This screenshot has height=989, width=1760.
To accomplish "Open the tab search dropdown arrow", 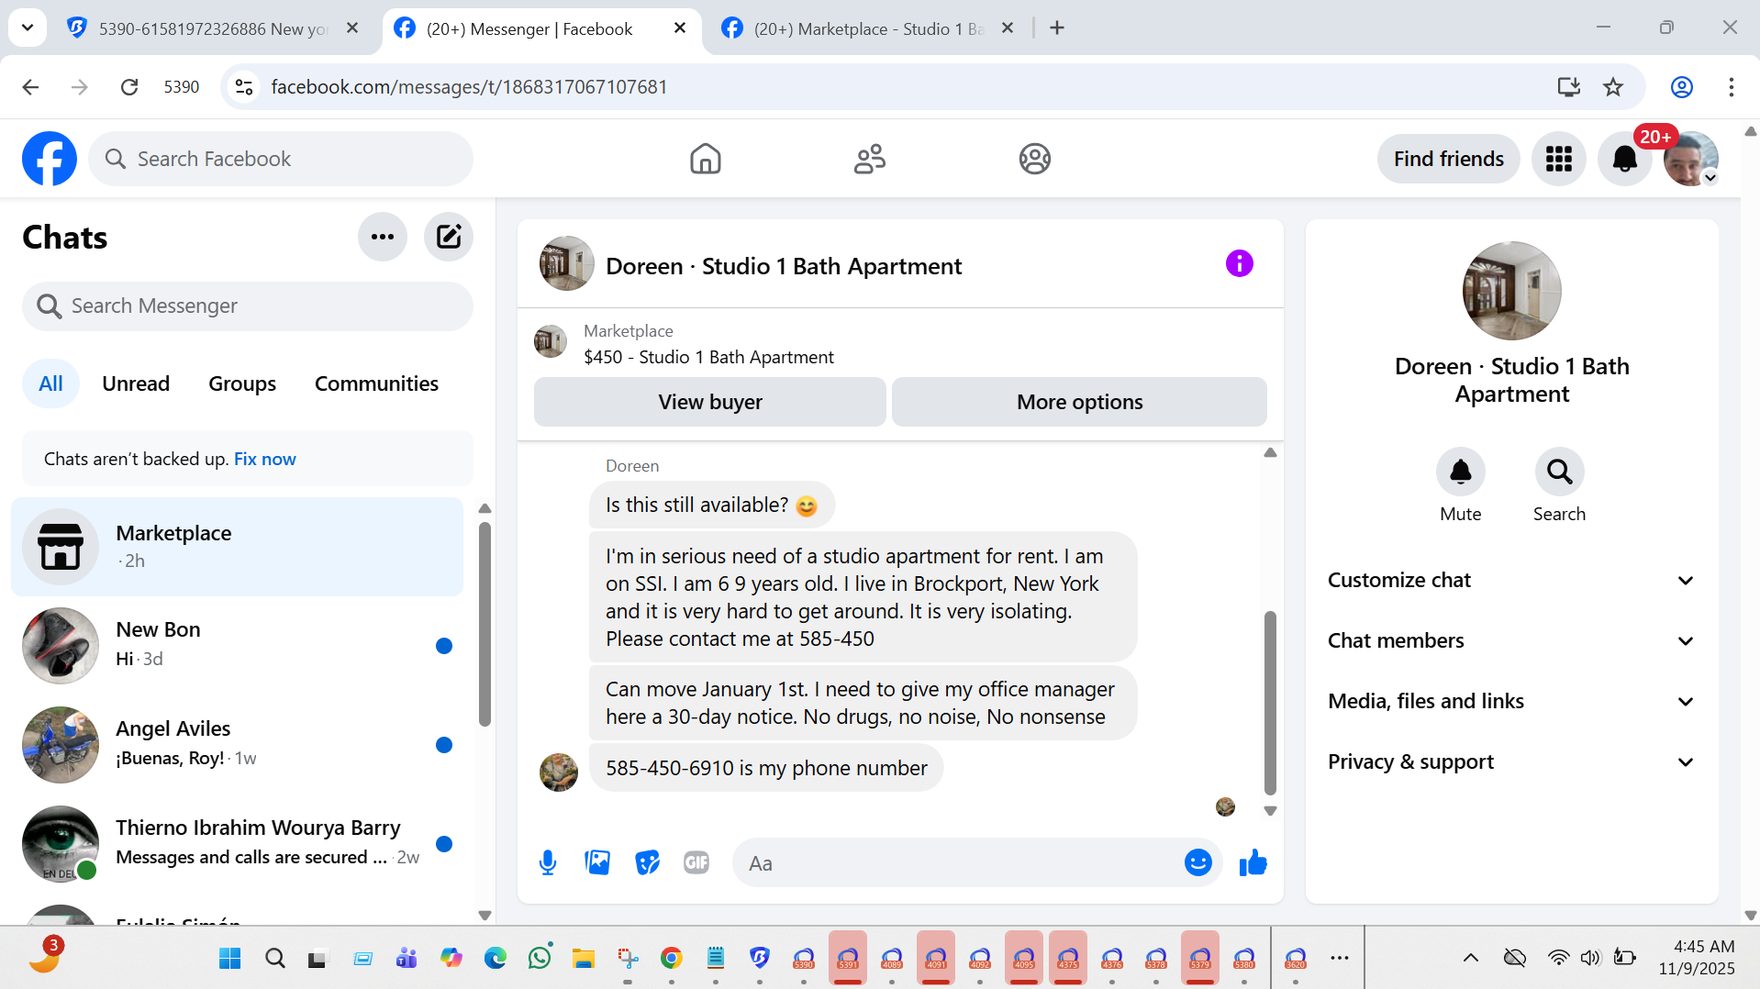I will pos(28,28).
